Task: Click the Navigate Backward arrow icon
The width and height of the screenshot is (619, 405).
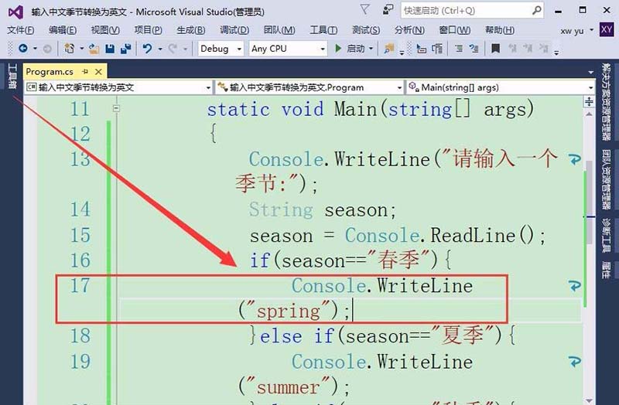Action: pos(23,49)
